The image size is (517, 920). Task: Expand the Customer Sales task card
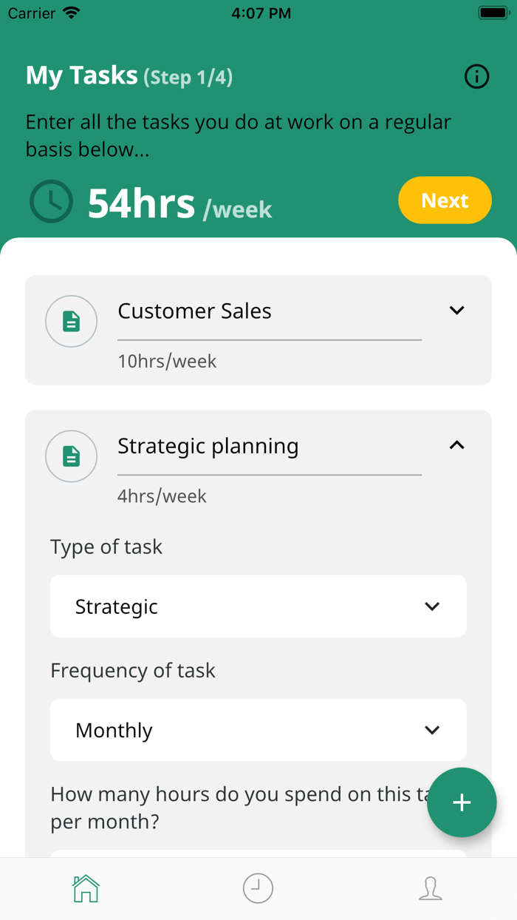point(457,311)
